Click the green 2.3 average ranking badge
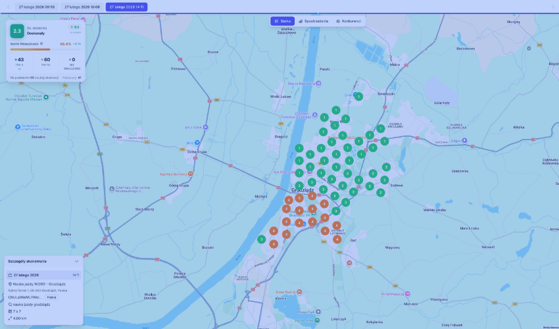The width and height of the screenshot is (559, 329). [17, 30]
